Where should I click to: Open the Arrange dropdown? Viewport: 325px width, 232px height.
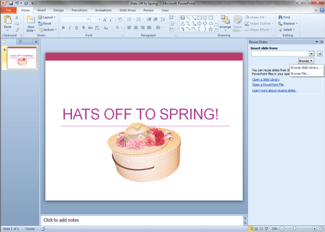click(225, 24)
